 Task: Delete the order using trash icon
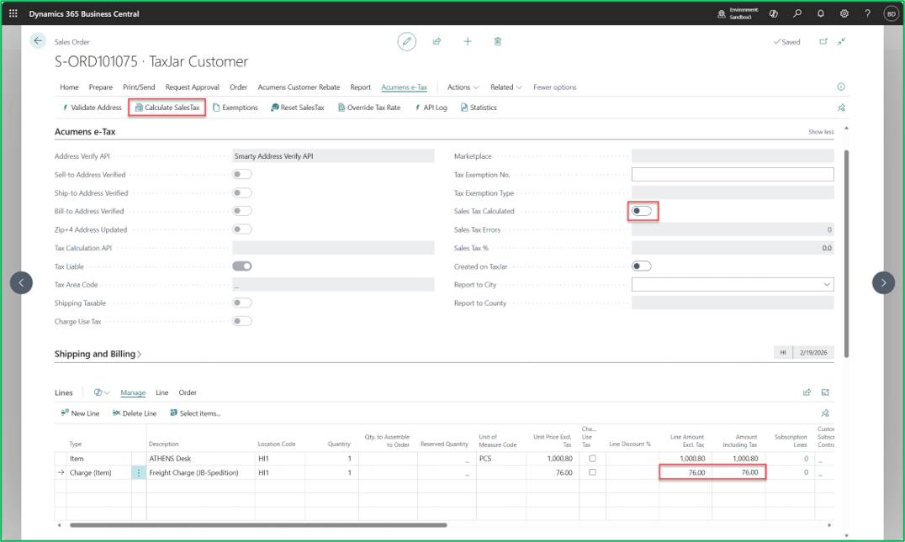(498, 41)
